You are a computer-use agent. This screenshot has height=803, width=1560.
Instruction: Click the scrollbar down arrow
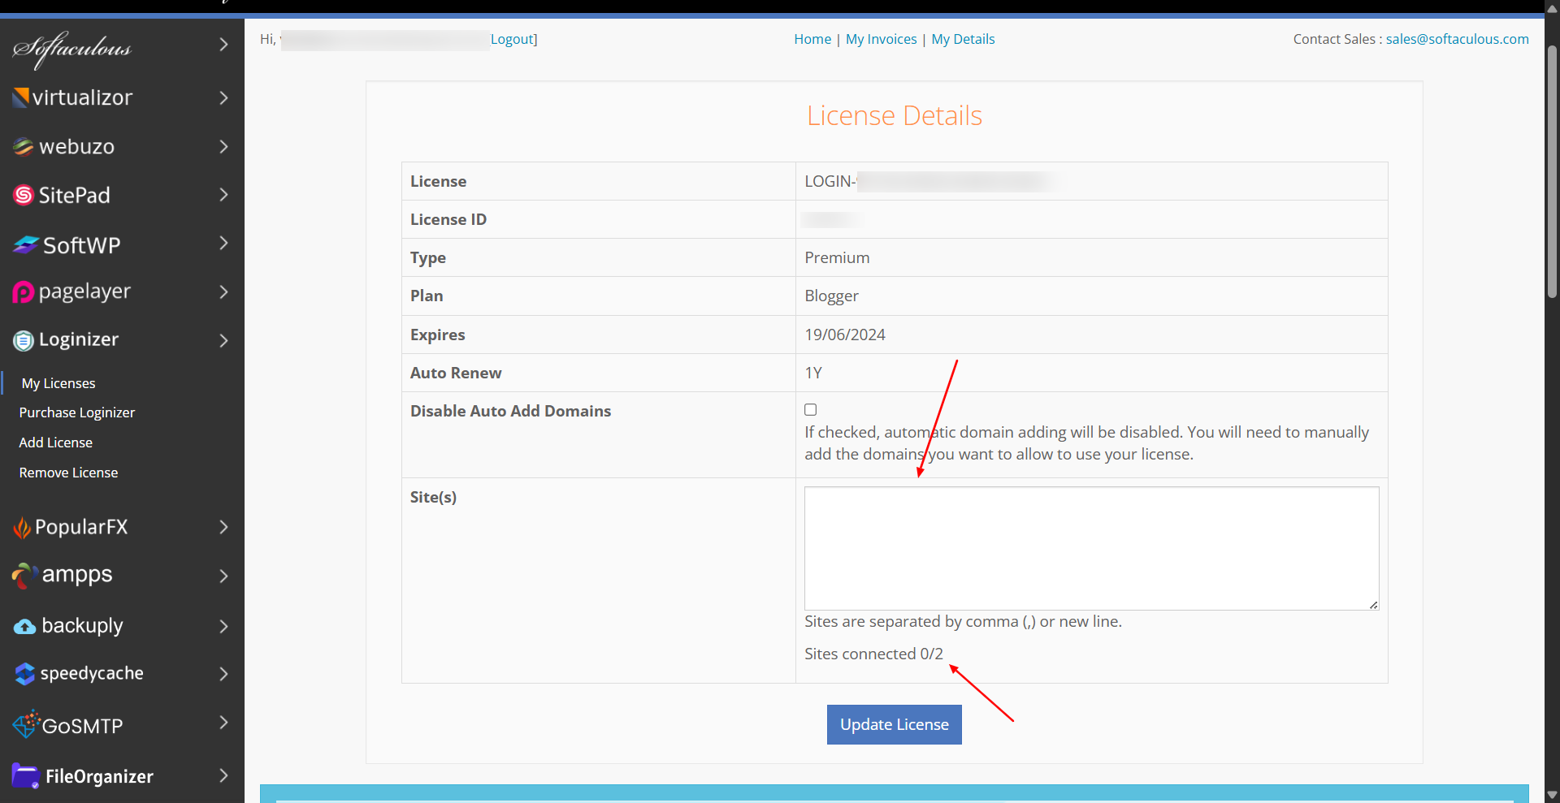[1552, 795]
